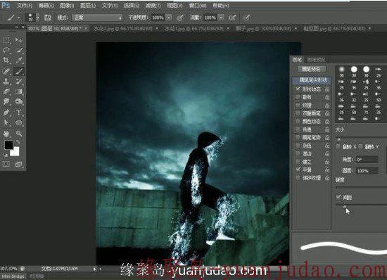The image size is (387, 280).
Task: Toggle 翻转 X flip checkbox
Action: [x=338, y=146]
